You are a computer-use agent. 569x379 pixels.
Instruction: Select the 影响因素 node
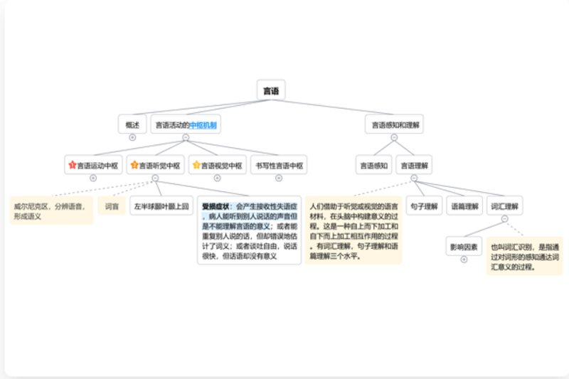click(464, 246)
